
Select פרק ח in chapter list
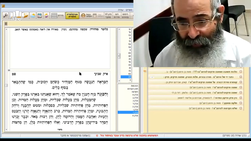(135, 116)
